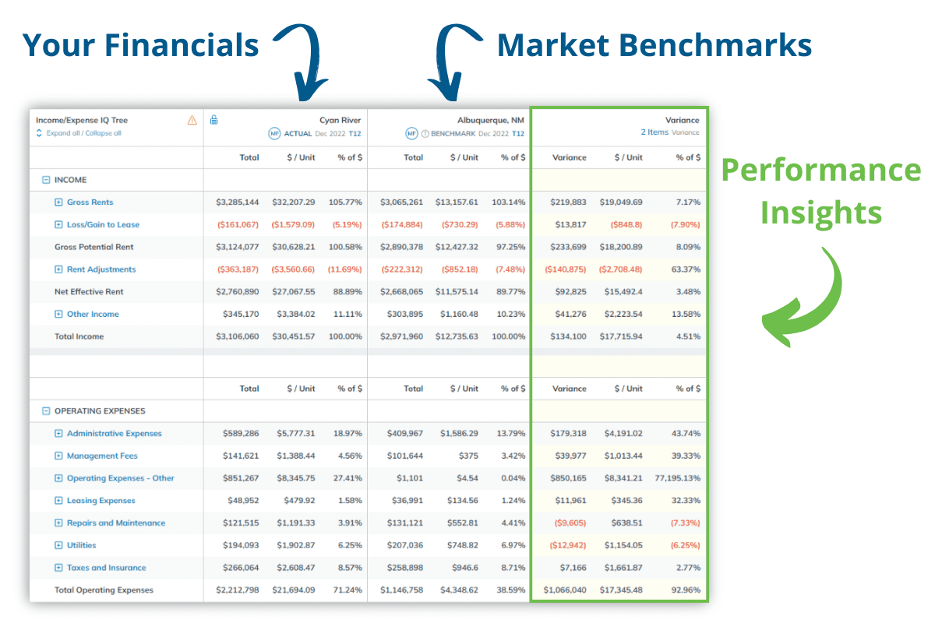
Task: Select the MF badge beside BENCHMARK
Action: coord(412,134)
